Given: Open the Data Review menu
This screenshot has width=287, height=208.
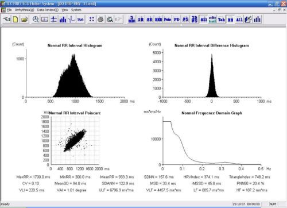Looking at the screenshot, I should (48, 10).
